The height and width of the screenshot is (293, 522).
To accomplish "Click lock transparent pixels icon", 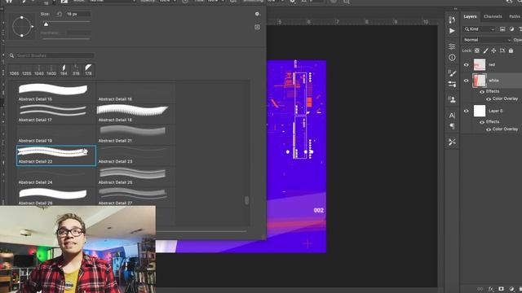I will (x=477, y=50).
